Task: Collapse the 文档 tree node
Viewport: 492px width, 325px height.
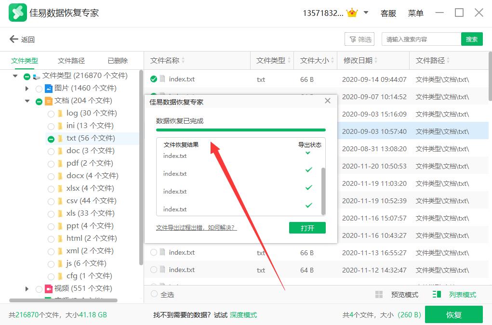Action: click(x=27, y=101)
